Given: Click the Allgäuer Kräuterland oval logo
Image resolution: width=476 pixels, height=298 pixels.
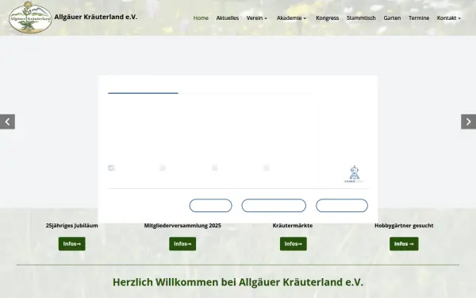Looking at the screenshot, I should (x=30, y=17).
